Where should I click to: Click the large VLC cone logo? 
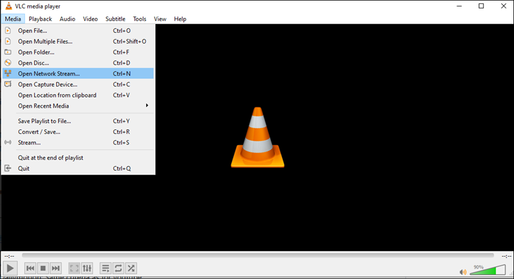pos(258,137)
